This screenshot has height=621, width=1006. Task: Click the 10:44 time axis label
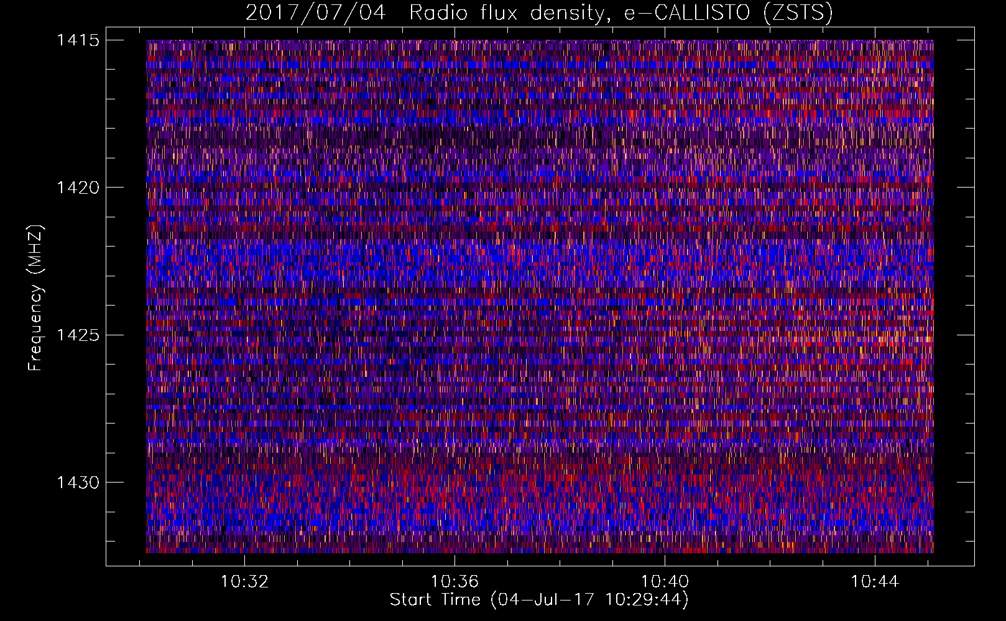click(x=875, y=582)
